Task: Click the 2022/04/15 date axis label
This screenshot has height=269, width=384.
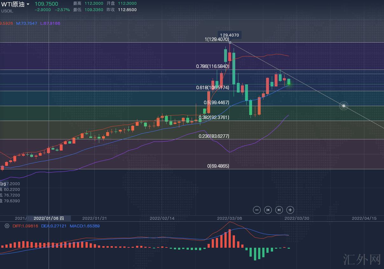Action: coord(364,218)
